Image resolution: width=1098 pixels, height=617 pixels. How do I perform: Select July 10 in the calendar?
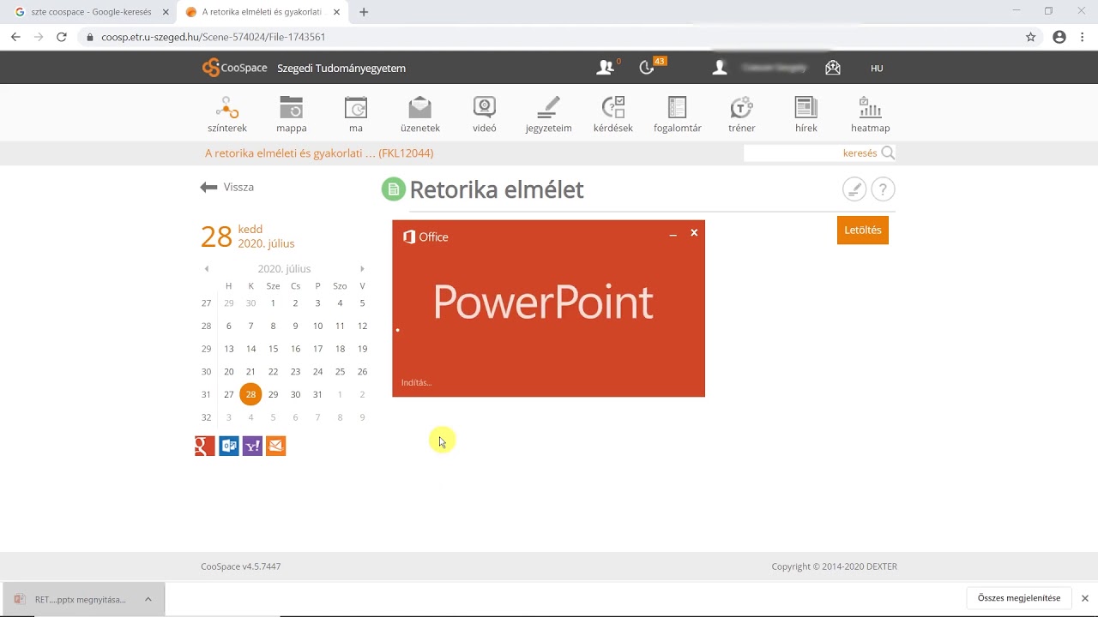click(317, 326)
